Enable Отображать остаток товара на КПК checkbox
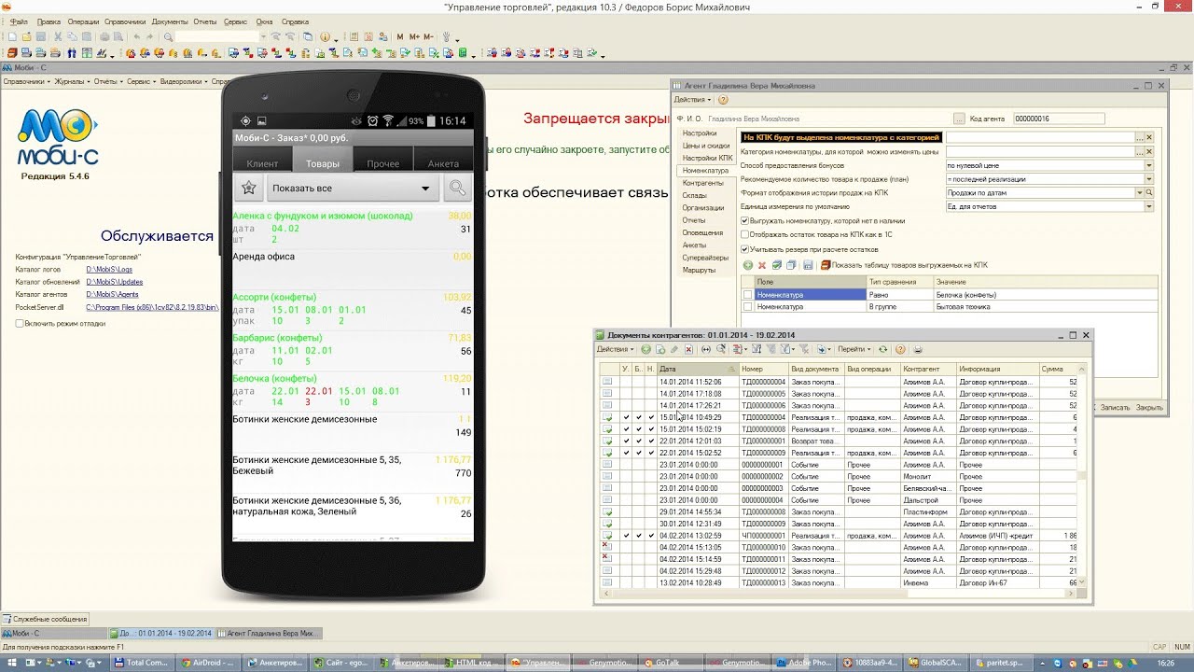The width and height of the screenshot is (1194, 672). 744,235
